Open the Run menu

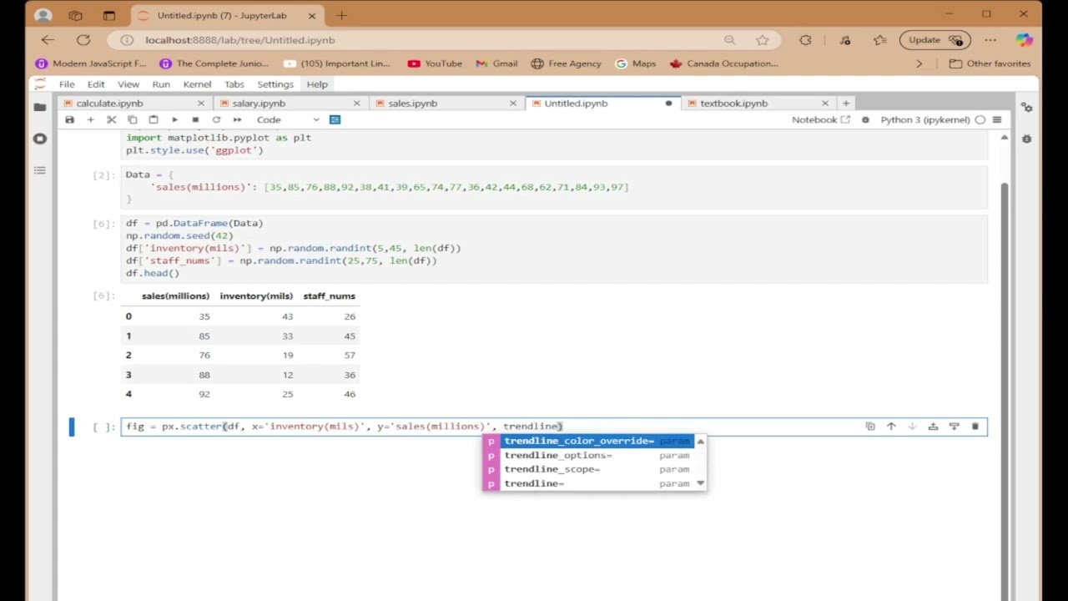coord(161,84)
